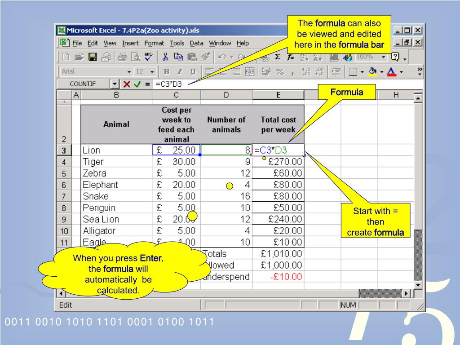460x345 pixels.
Task: Toggle Center alignment
Action: [223, 71]
